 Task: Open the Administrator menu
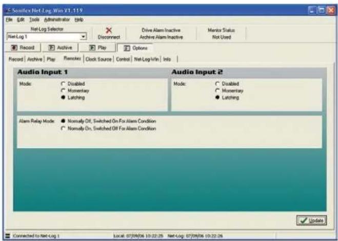click(57, 19)
